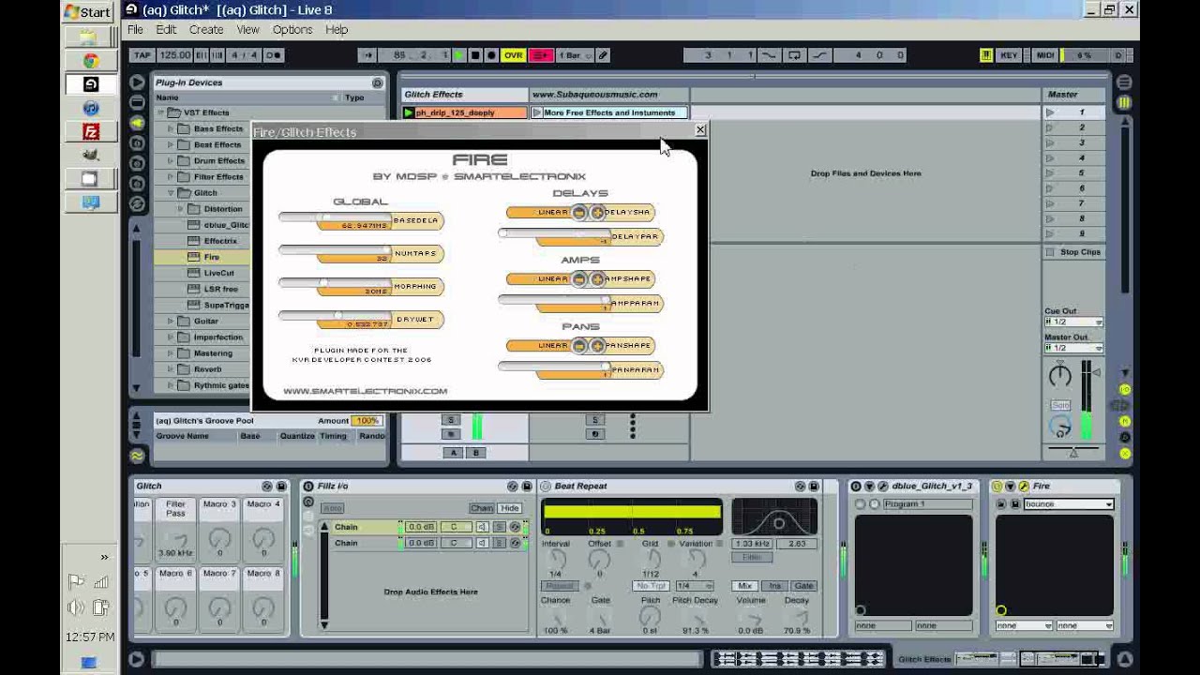Screen dimensions: 1200x675
Task: Collapse the Glitch folder in browser
Action: click(x=171, y=192)
